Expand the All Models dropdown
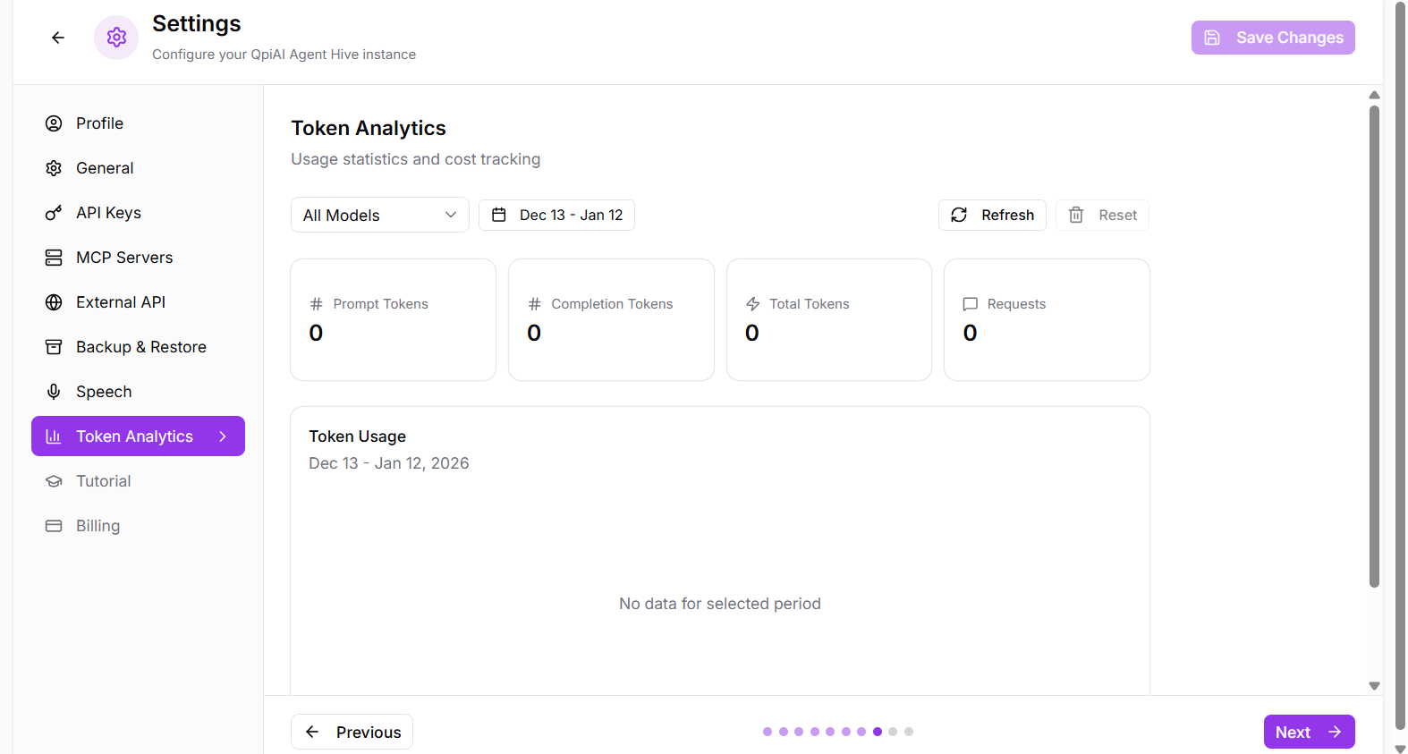The width and height of the screenshot is (1408, 754). (379, 215)
